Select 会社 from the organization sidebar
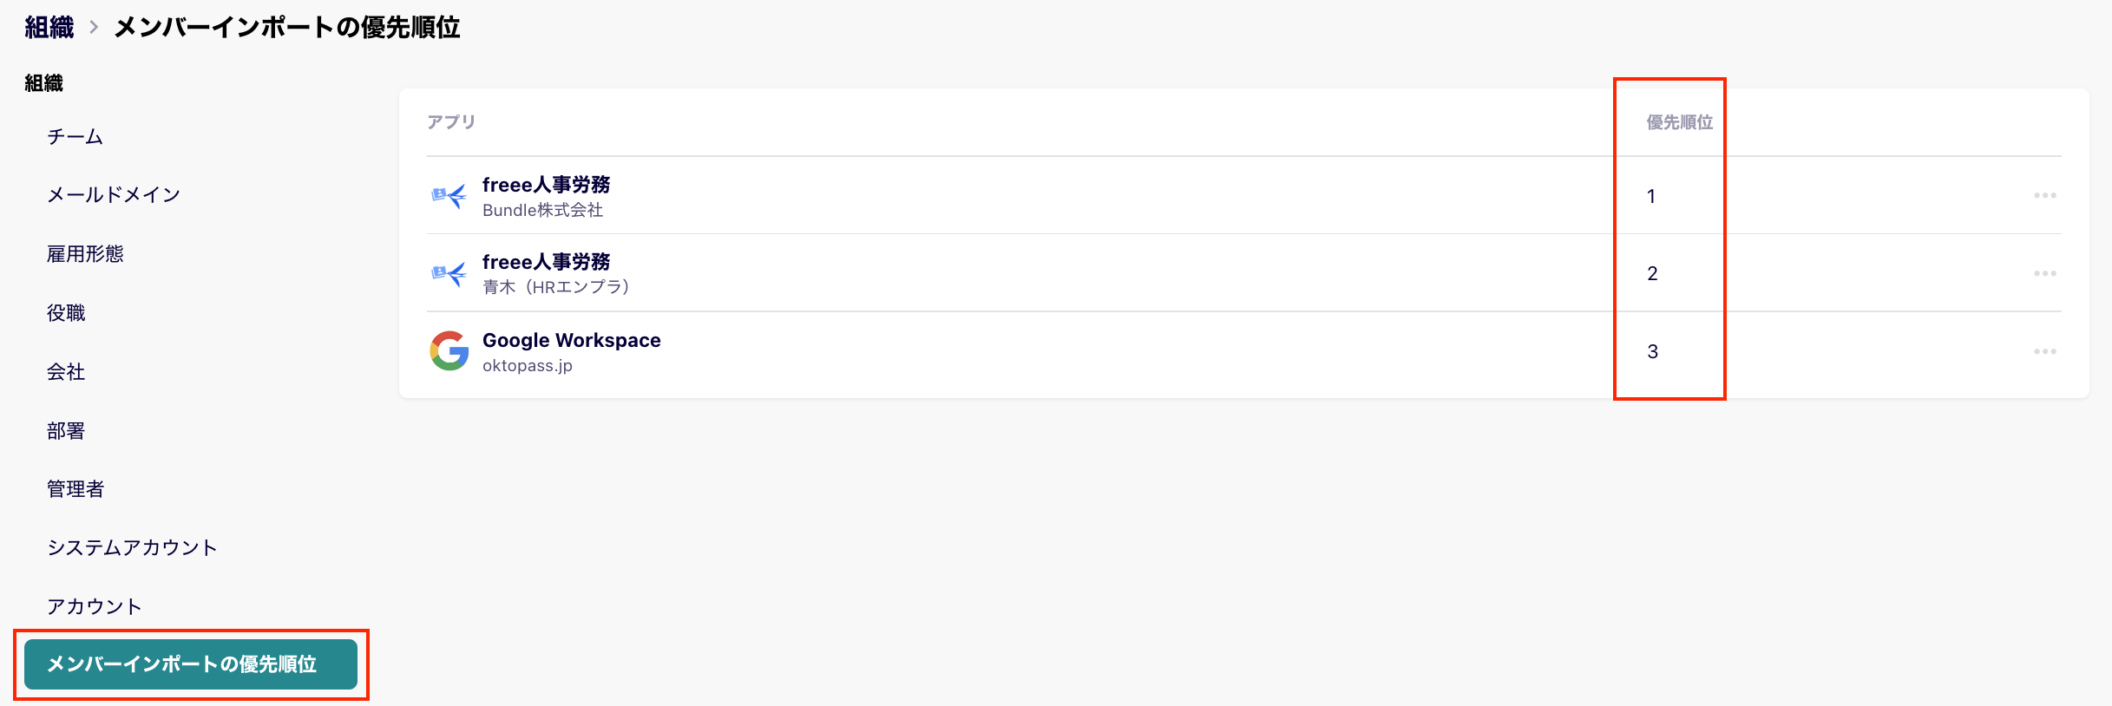Screen dimensions: 2112x706 pyautogui.click(x=66, y=371)
